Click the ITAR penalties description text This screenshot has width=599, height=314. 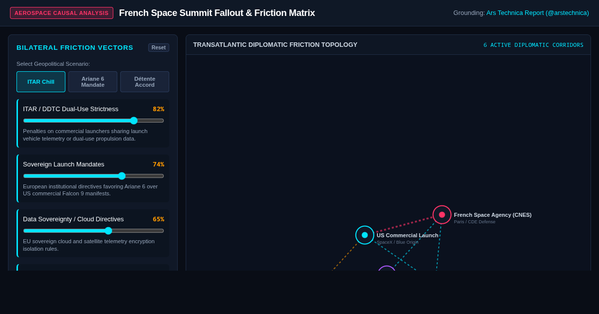tap(85, 135)
